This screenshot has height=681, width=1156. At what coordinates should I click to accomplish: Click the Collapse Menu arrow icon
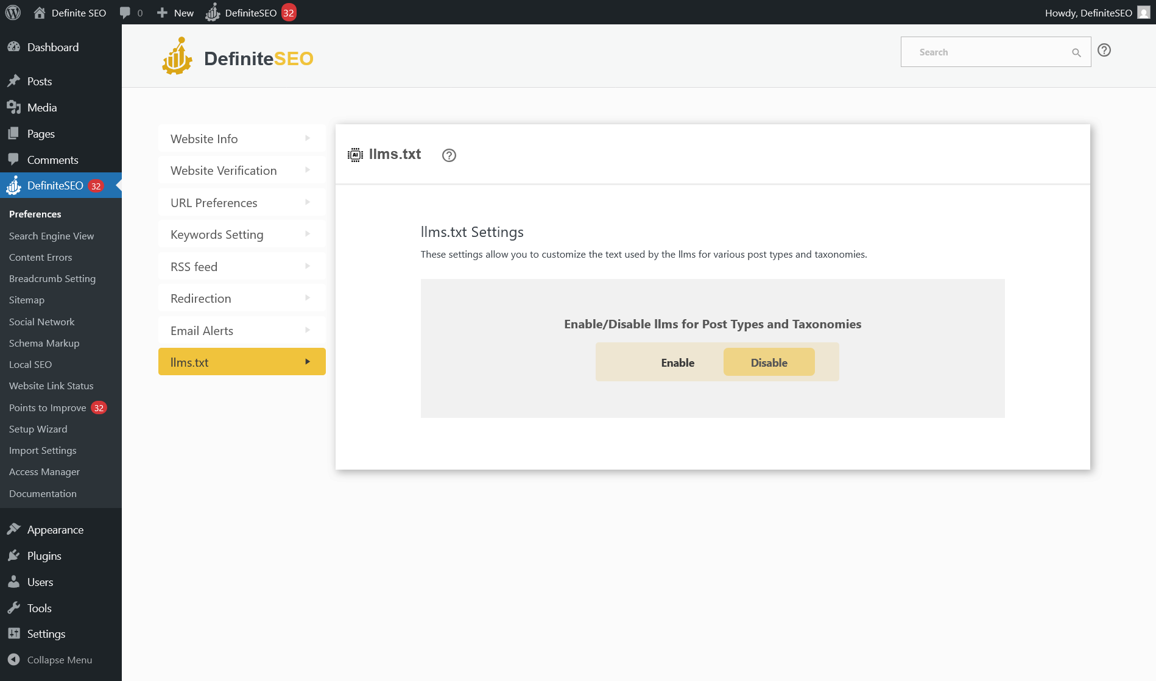pyautogui.click(x=13, y=660)
